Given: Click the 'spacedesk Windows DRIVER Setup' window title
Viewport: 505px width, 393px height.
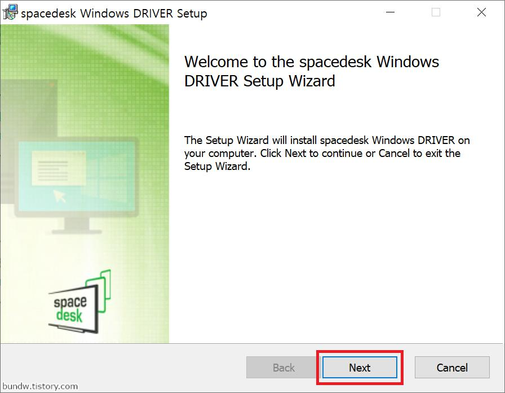Looking at the screenshot, I should coord(114,13).
